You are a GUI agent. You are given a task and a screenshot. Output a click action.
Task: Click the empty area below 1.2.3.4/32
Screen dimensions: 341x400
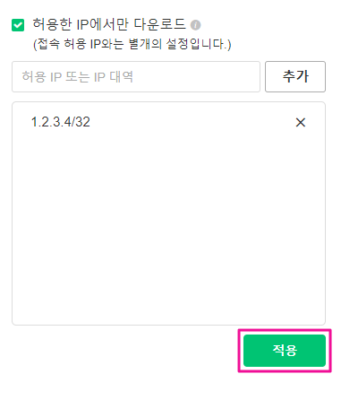click(x=168, y=227)
